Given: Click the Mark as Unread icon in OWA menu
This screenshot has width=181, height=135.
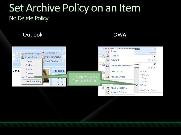Looking at the screenshot, I should tap(107, 77).
